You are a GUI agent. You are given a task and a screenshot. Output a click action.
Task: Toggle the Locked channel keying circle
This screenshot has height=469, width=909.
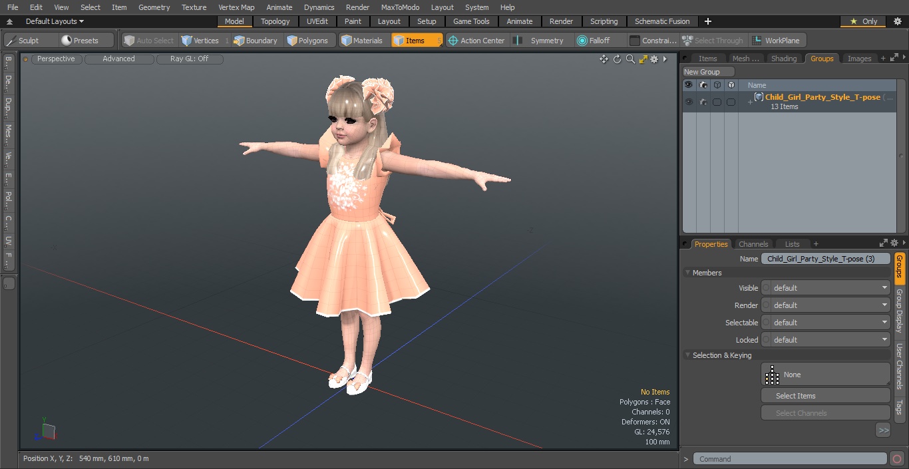(766, 340)
